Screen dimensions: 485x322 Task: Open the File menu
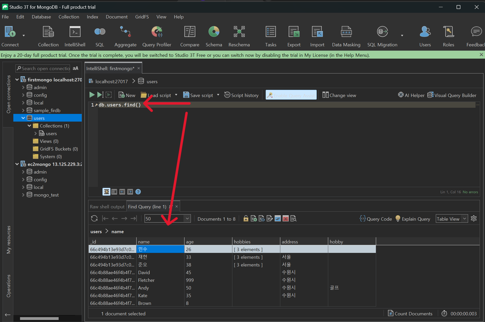[x=5, y=17]
